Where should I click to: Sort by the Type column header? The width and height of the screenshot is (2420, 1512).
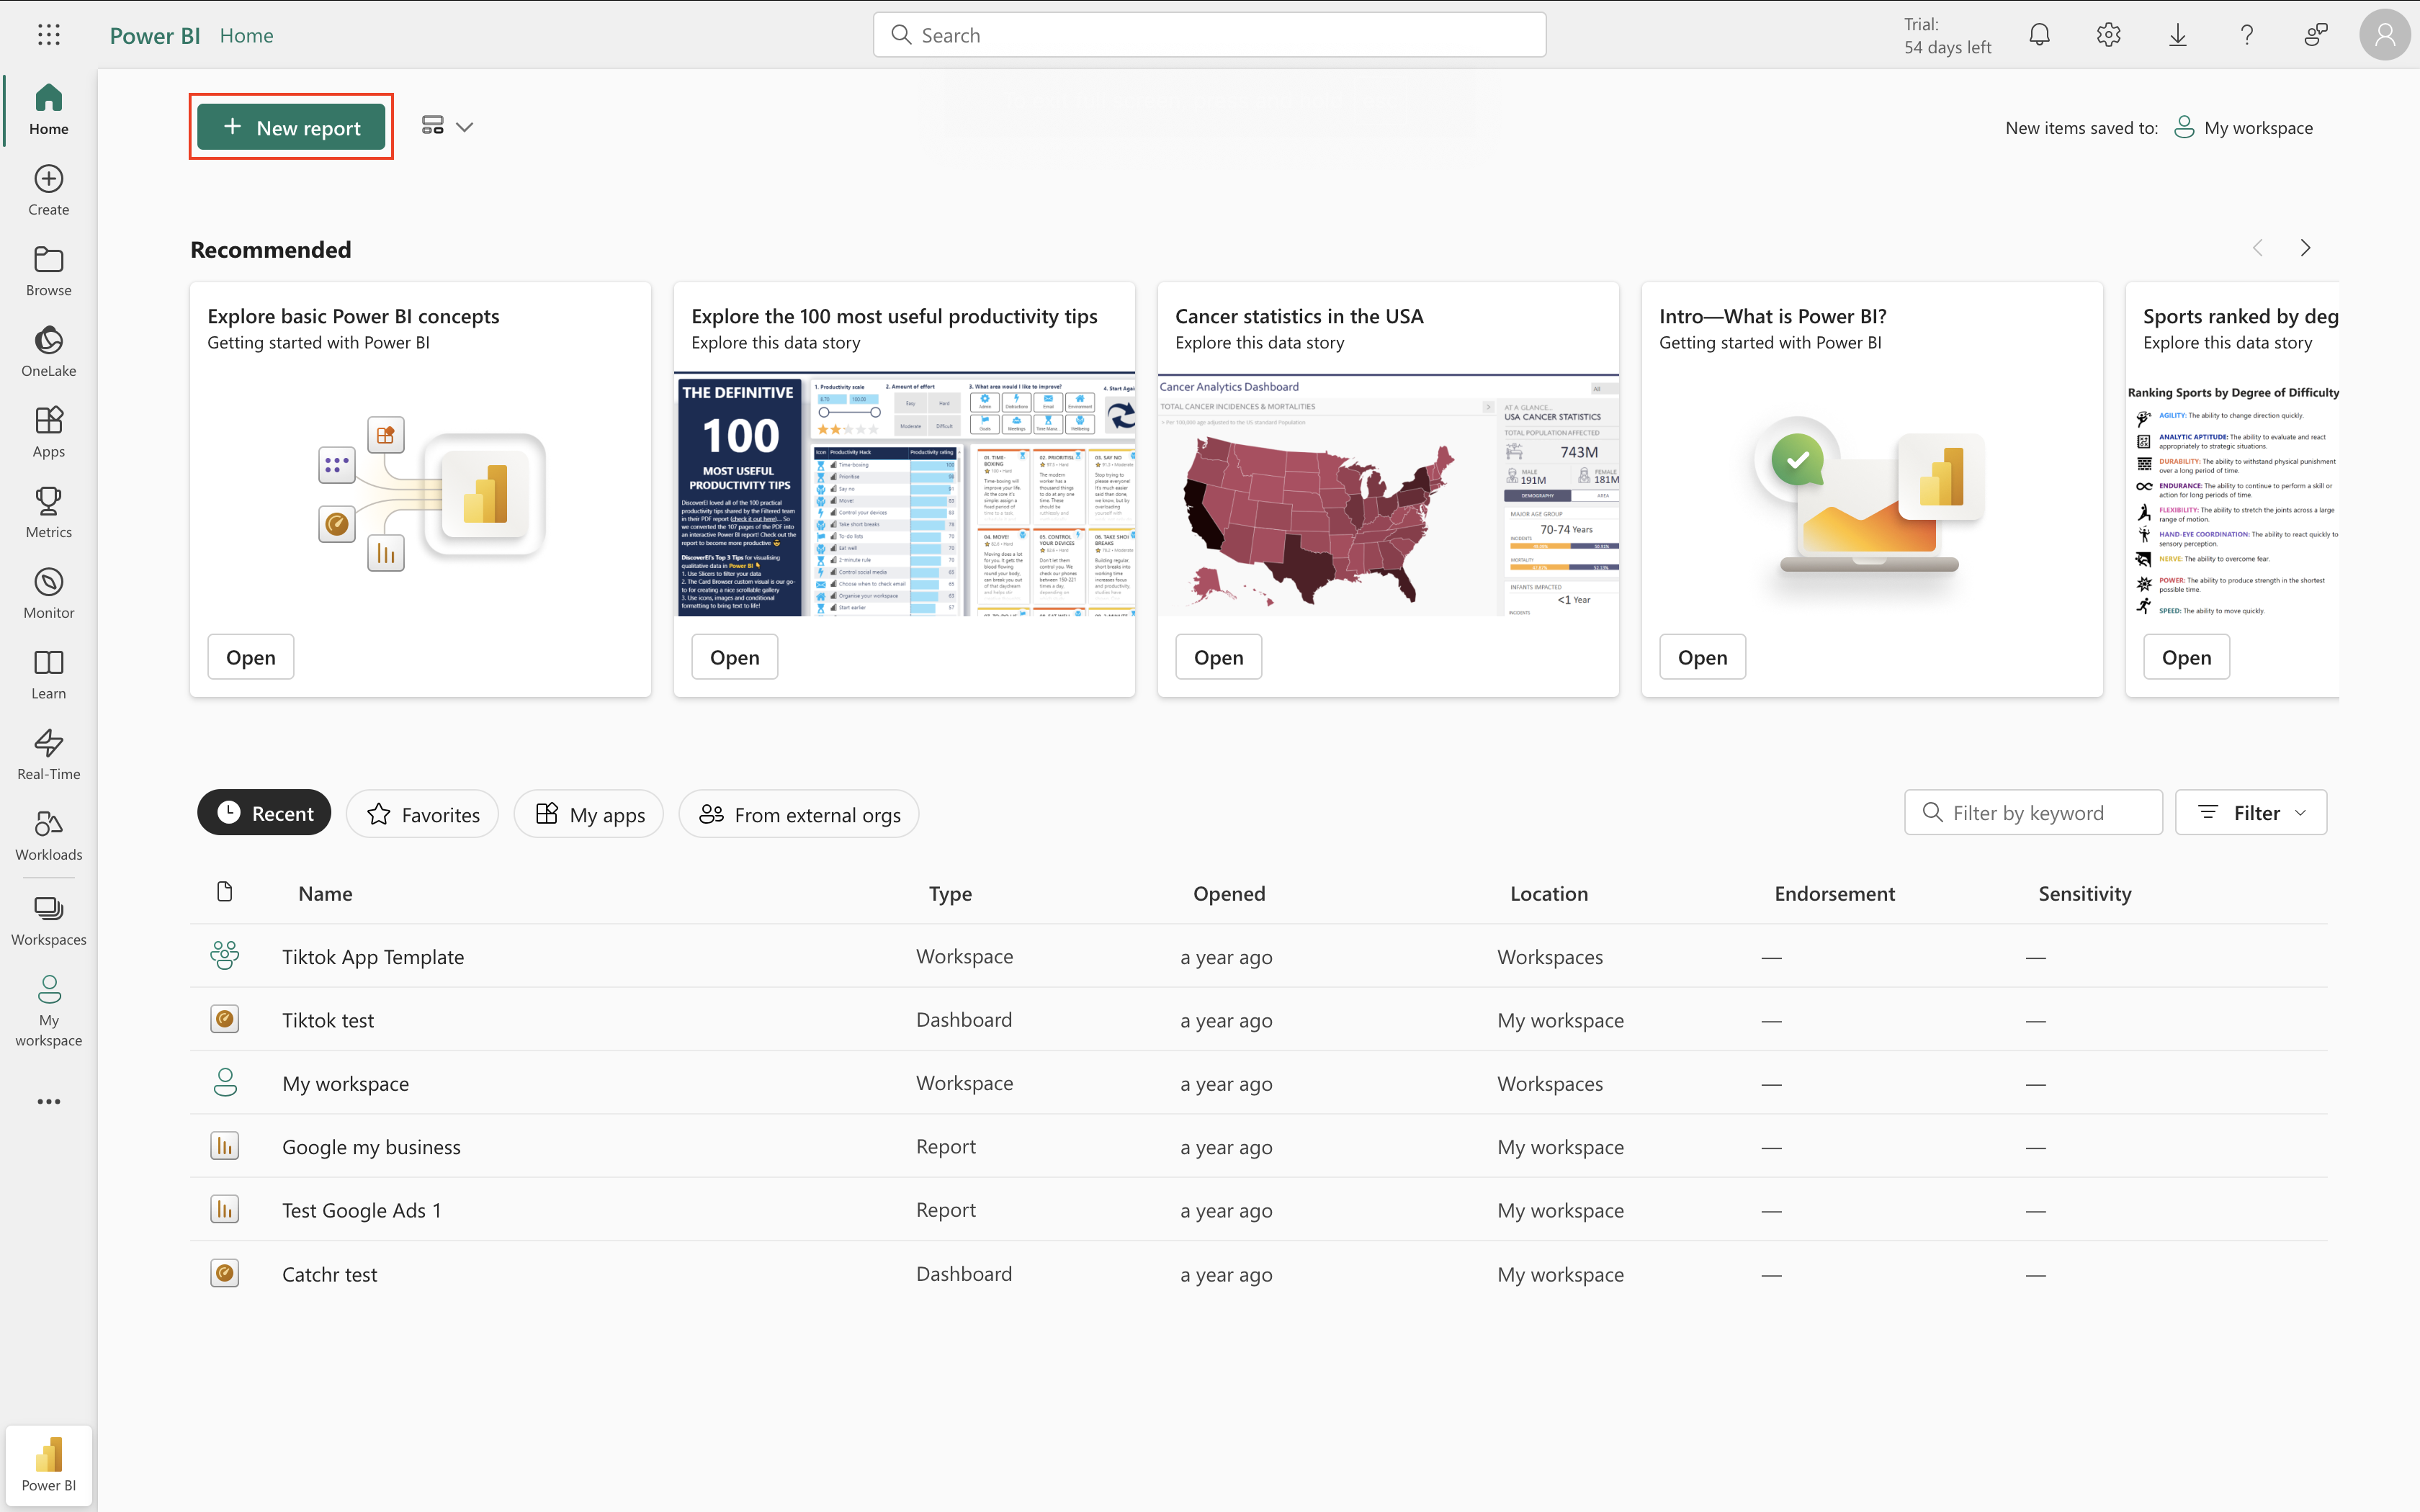[x=950, y=893]
